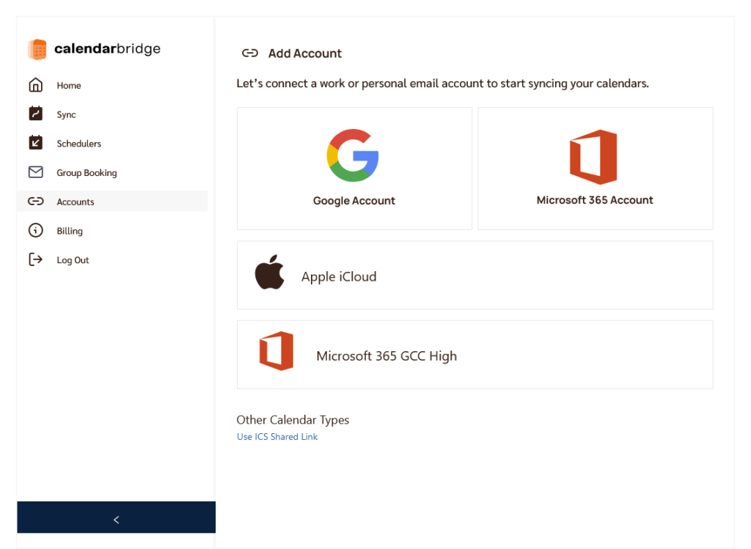Click the Google G logo
Image resolution: width=751 pixels, height=549 pixels.
(x=353, y=155)
